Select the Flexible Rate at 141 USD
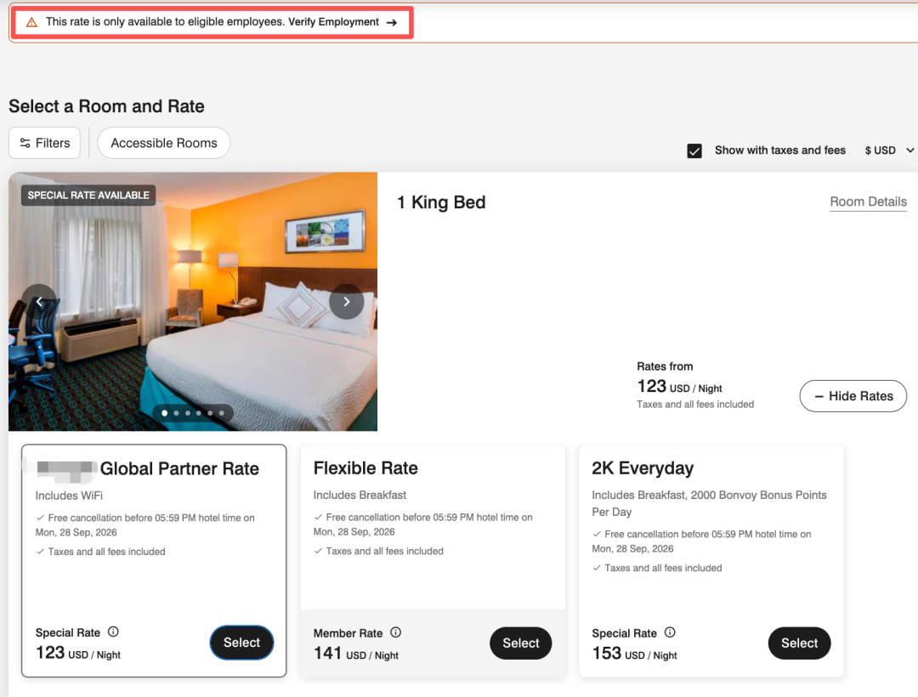Viewport: 918px width, 697px height. 520,643
